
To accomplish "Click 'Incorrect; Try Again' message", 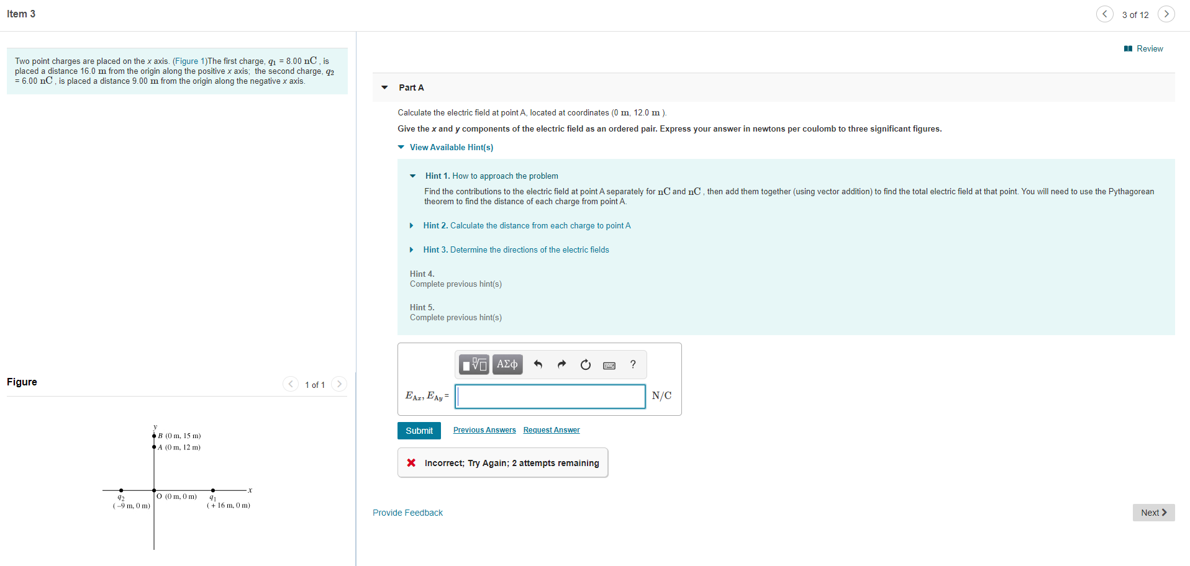I will [512, 463].
